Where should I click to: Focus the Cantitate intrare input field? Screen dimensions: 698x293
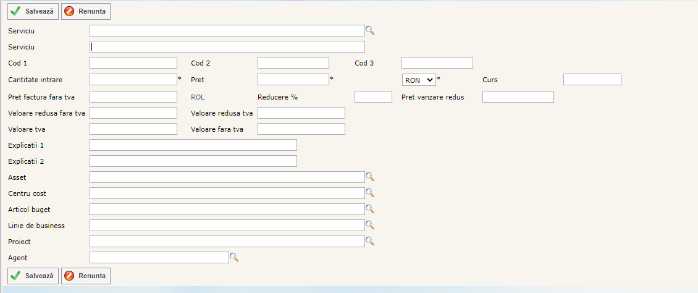133,79
